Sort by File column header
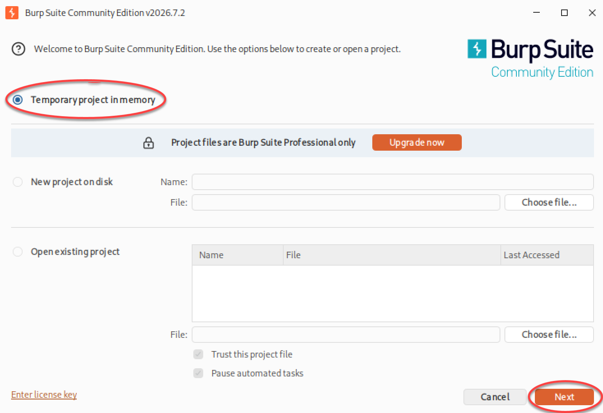The width and height of the screenshot is (603, 413). pyautogui.click(x=392, y=255)
